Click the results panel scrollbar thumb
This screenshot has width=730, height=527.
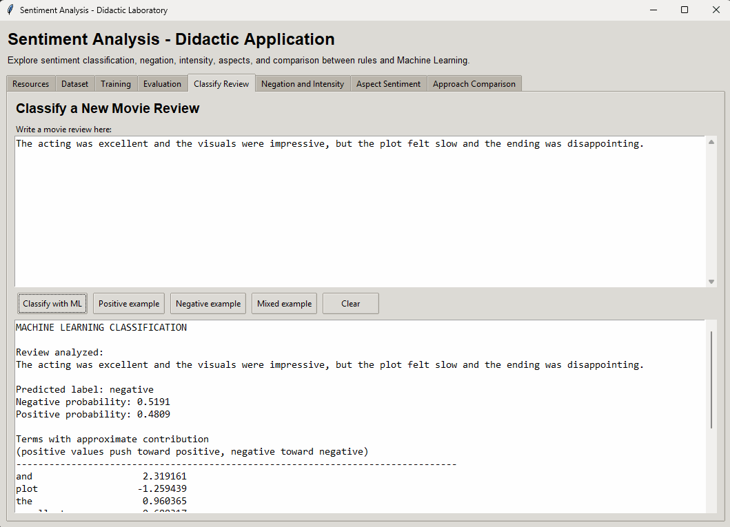tap(711, 379)
